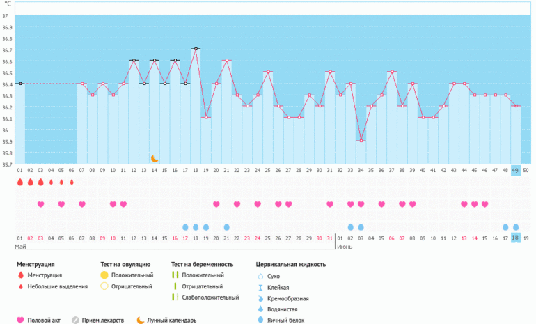Select the intercourse heart on cycle day 03

point(40,204)
